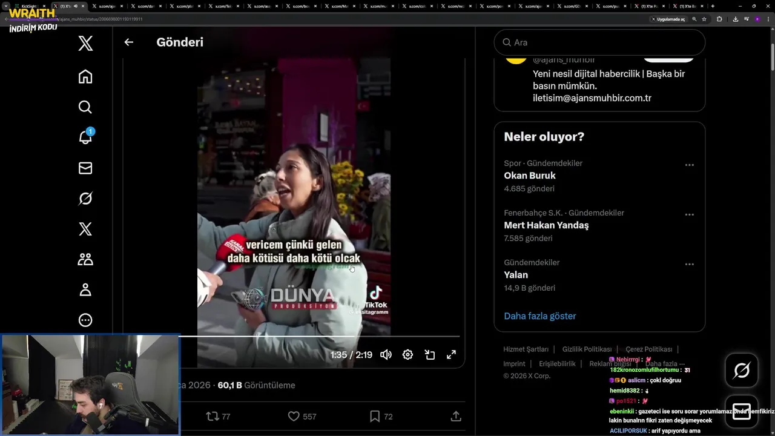Open the floating Grok button
This screenshot has width=775, height=436.
pyautogui.click(x=742, y=370)
